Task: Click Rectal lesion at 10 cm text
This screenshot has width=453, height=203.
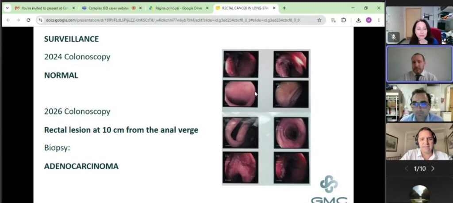Action: coord(121,130)
